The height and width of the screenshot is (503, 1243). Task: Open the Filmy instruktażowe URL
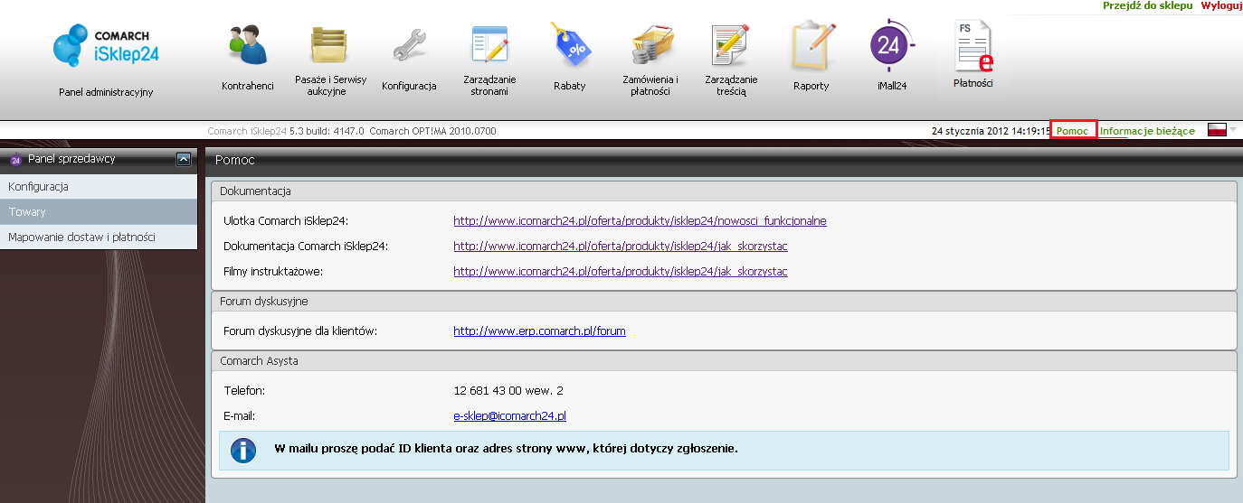pyautogui.click(x=621, y=272)
